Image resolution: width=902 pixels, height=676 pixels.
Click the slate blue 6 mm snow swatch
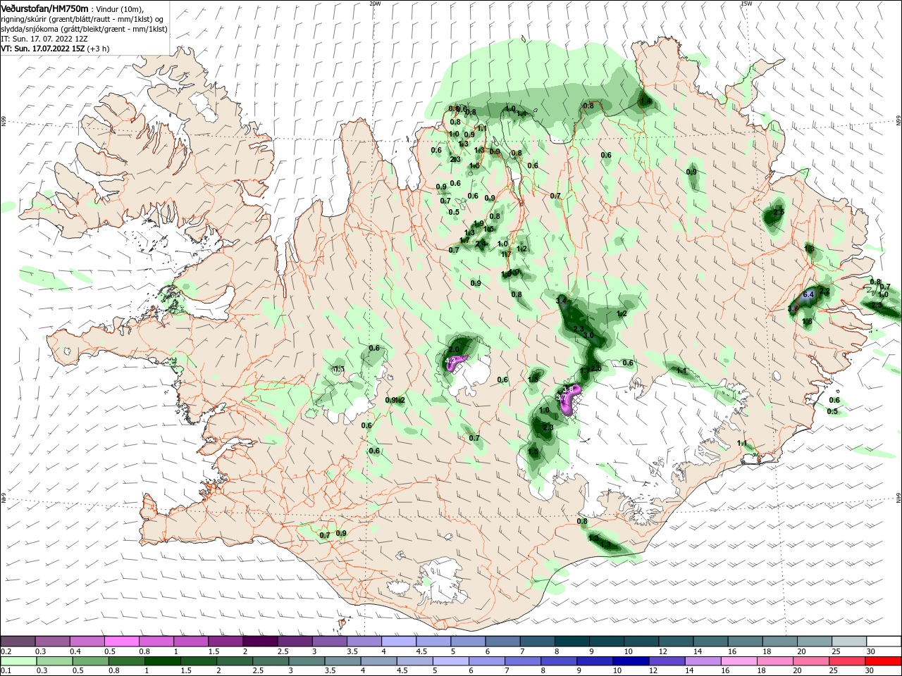pos(504,641)
